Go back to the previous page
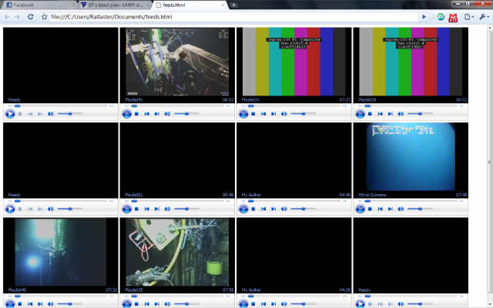This screenshot has height=308, width=493. (x=7, y=16)
